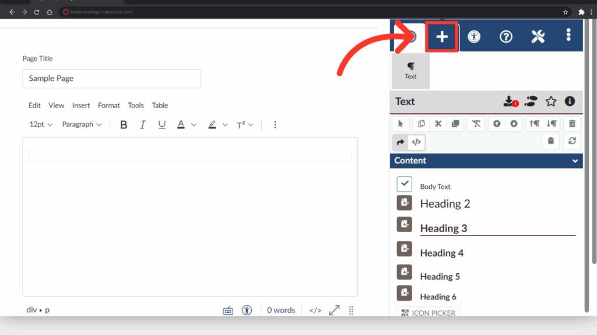Click the curved arrow redo icon
The image size is (597, 335).
pos(400,142)
